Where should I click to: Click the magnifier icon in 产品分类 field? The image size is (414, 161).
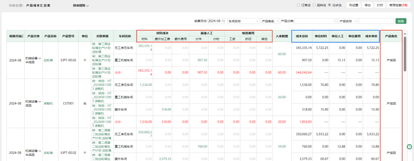[335, 21]
